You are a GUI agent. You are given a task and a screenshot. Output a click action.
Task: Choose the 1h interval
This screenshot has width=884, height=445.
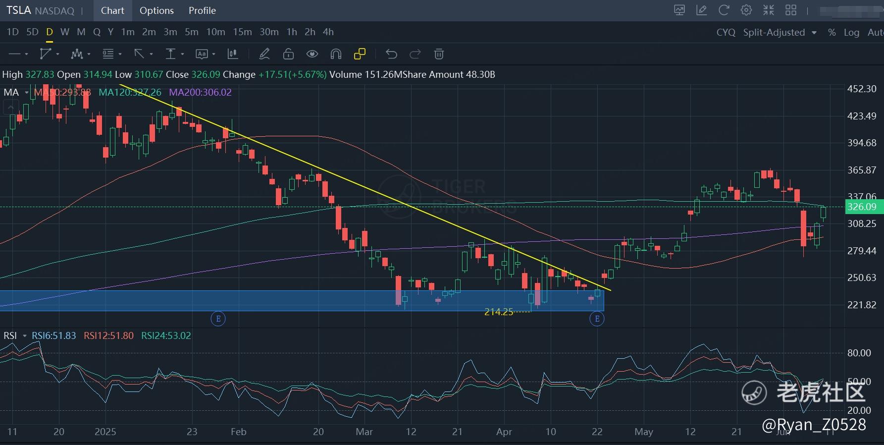[292, 32]
